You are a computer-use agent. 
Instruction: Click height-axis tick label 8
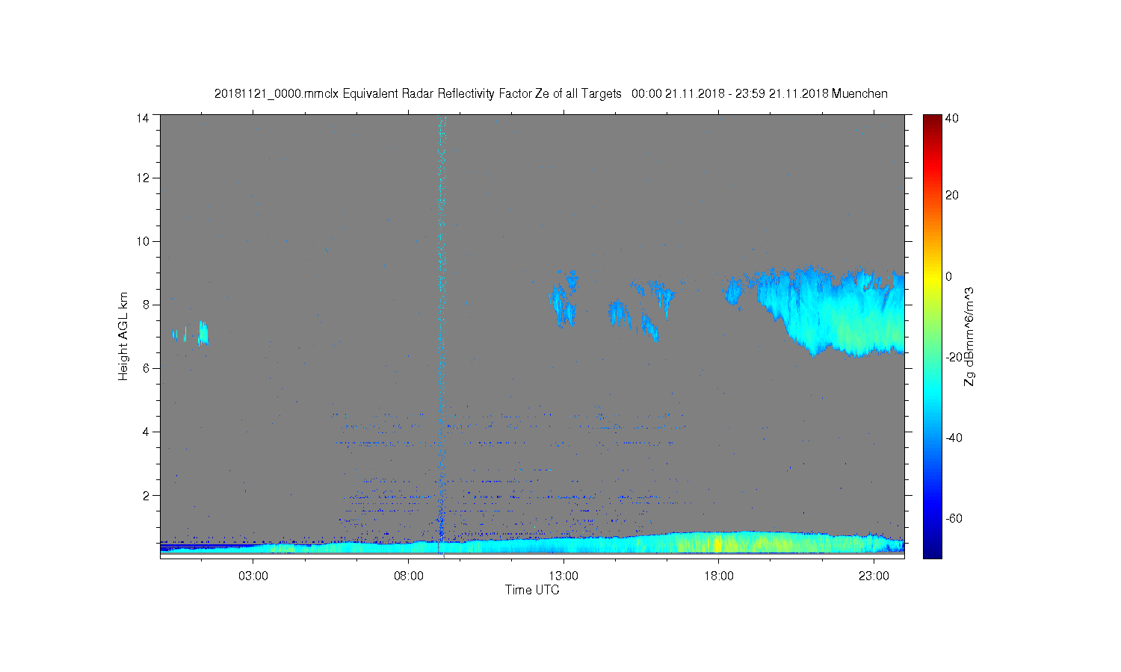coord(146,305)
